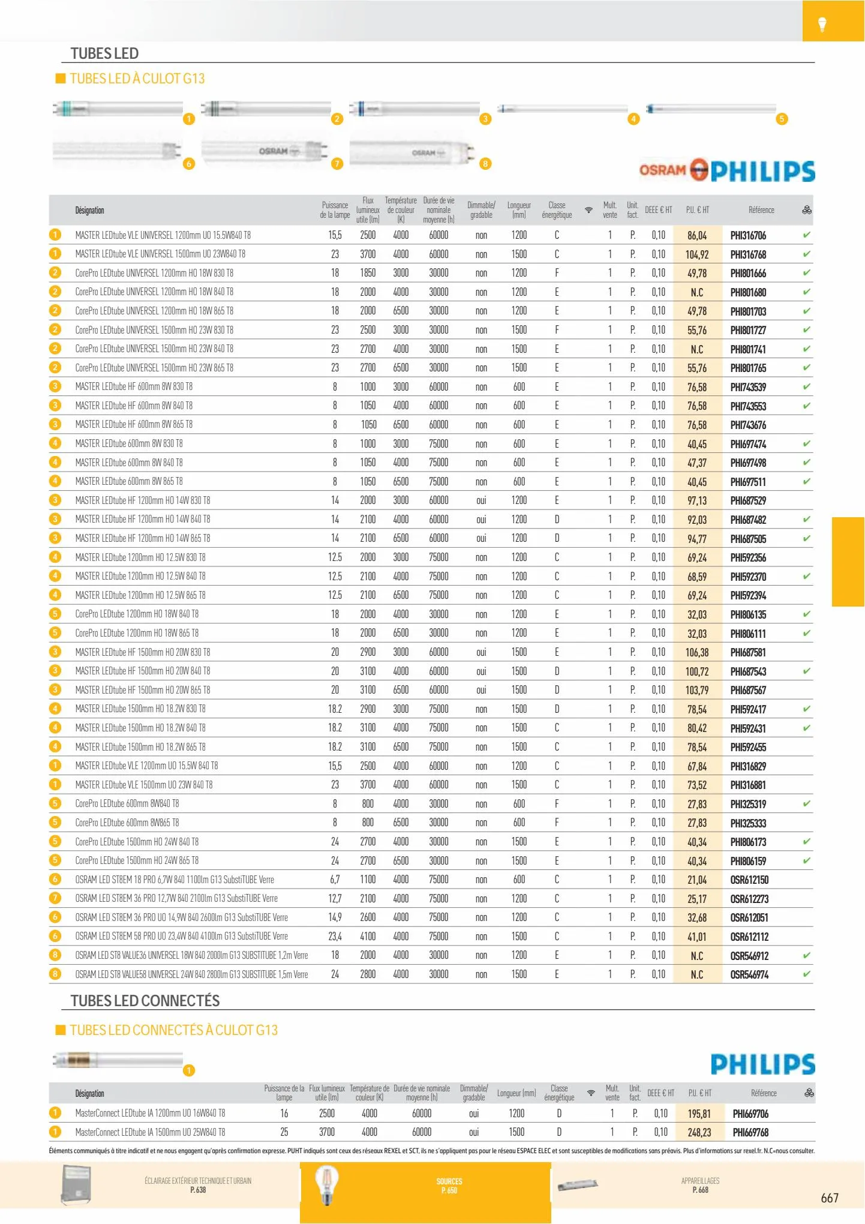Click numbered badge 2 beside second tube image
This screenshot has height=1224, width=865.
[337, 119]
